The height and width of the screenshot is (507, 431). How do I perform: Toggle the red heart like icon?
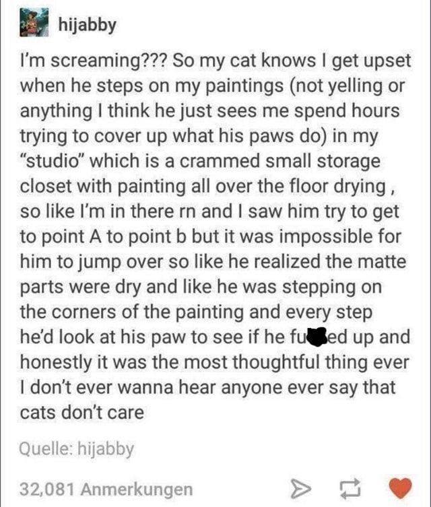401,488
